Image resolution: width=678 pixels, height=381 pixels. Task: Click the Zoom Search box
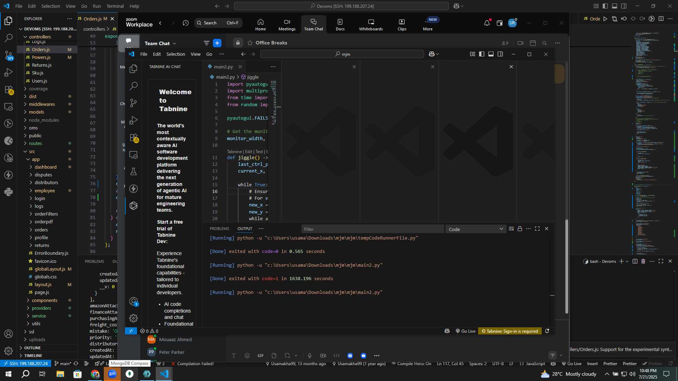(x=218, y=23)
